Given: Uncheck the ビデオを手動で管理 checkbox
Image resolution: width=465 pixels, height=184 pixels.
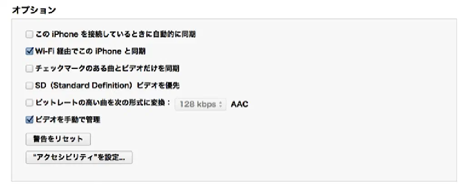Looking at the screenshot, I should coord(30,120).
